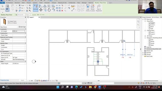Select the Align tool
Image resolution: width=162 pixels, height=91 pixels.
coord(41,6)
